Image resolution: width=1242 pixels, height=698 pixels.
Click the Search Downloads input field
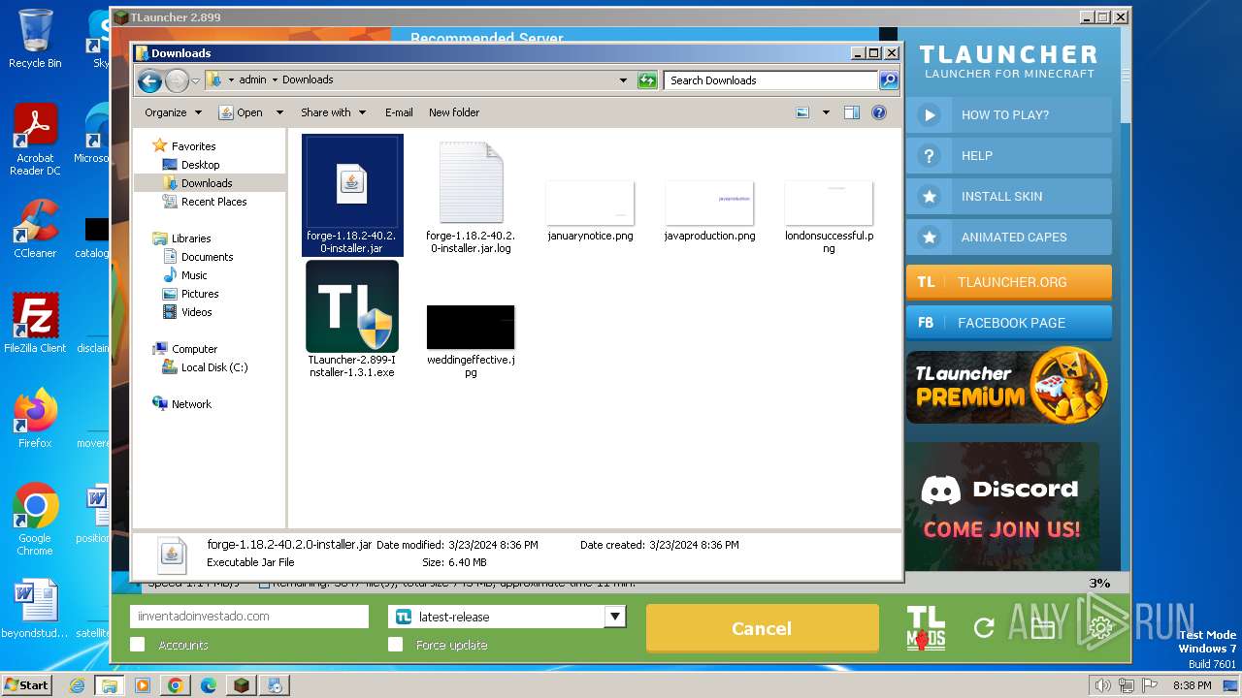pos(771,80)
